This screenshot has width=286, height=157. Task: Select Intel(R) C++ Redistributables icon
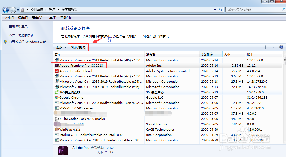click(x=57, y=135)
